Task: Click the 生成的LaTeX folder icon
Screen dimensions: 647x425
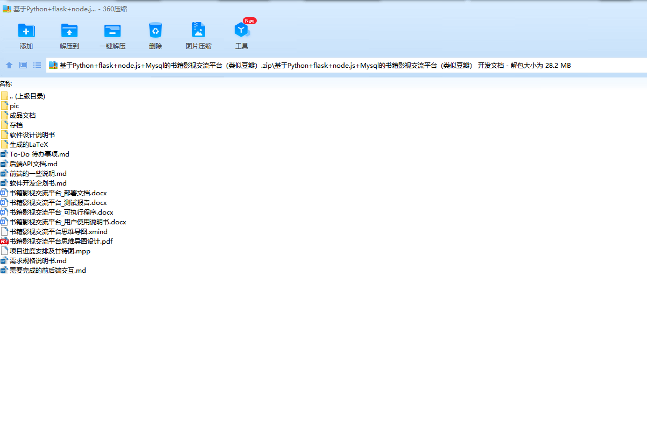Action: coord(4,145)
